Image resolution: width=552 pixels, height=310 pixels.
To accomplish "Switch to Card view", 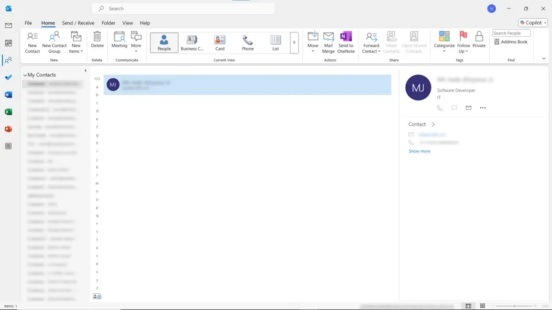I will pos(220,43).
